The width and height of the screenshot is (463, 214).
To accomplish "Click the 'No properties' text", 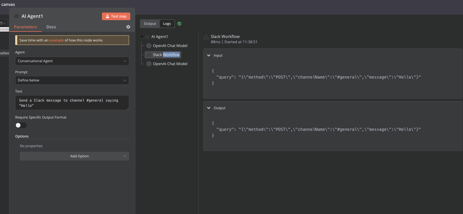I will (x=31, y=146).
